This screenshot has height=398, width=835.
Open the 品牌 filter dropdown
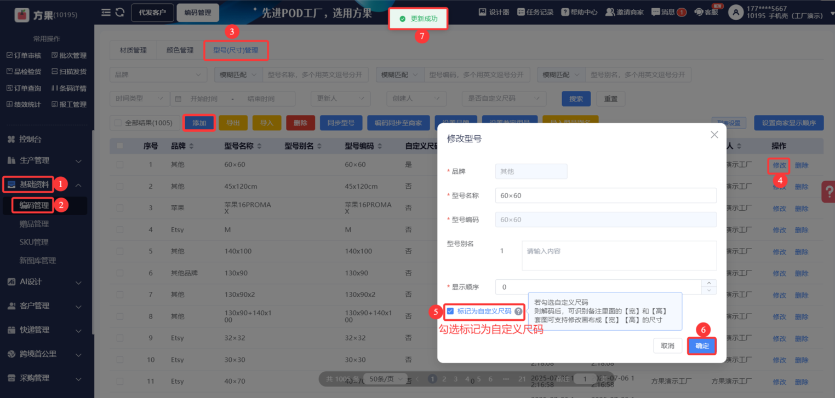[158, 75]
